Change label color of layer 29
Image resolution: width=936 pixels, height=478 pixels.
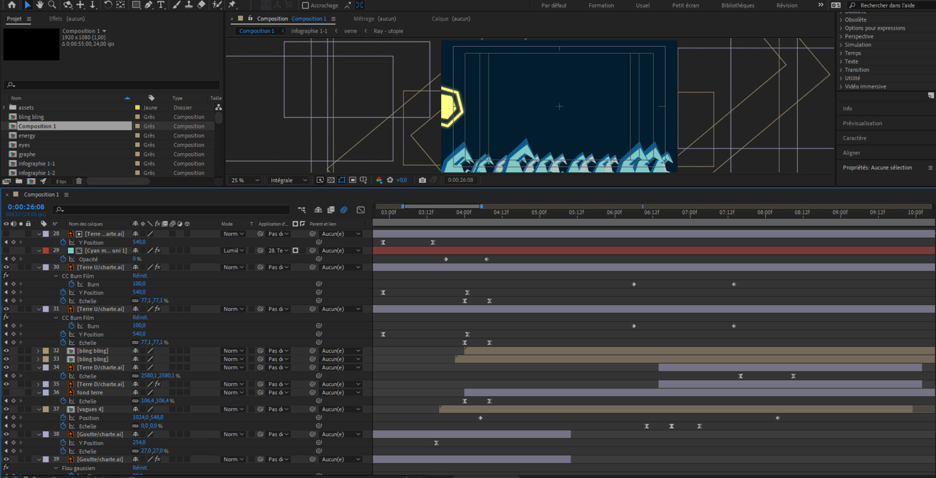(x=46, y=251)
